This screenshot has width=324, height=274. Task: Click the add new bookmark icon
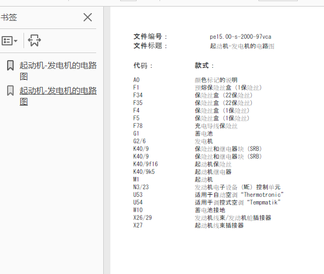(x=34, y=40)
